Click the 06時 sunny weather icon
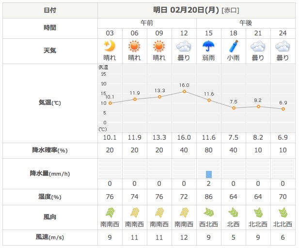The height and width of the screenshot is (248, 299). pos(135,47)
